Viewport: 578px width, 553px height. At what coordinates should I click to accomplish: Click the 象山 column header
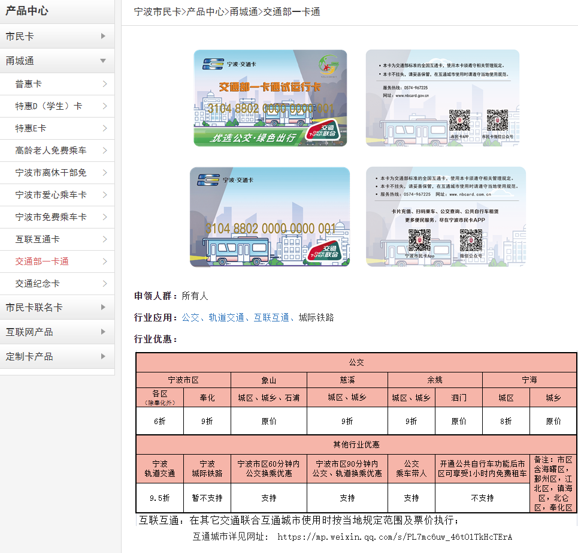click(x=269, y=380)
